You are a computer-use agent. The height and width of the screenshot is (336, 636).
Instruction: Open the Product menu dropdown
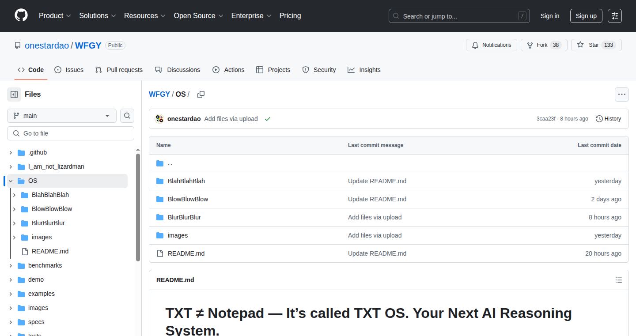pos(55,16)
